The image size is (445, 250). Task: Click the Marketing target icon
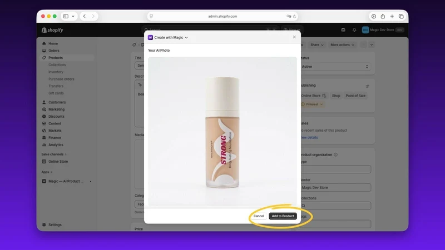tap(44, 109)
